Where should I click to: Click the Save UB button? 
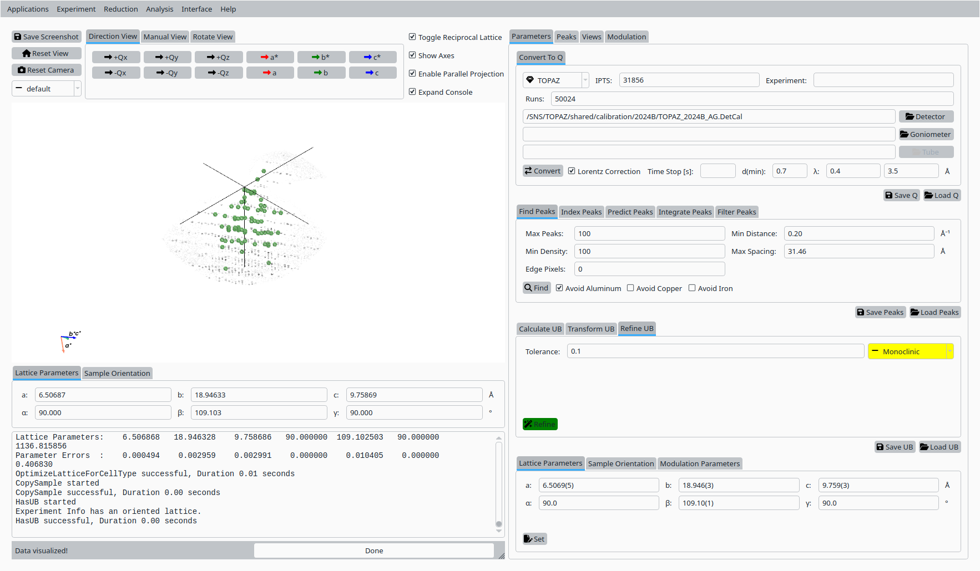pyautogui.click(x=895, y=447)
